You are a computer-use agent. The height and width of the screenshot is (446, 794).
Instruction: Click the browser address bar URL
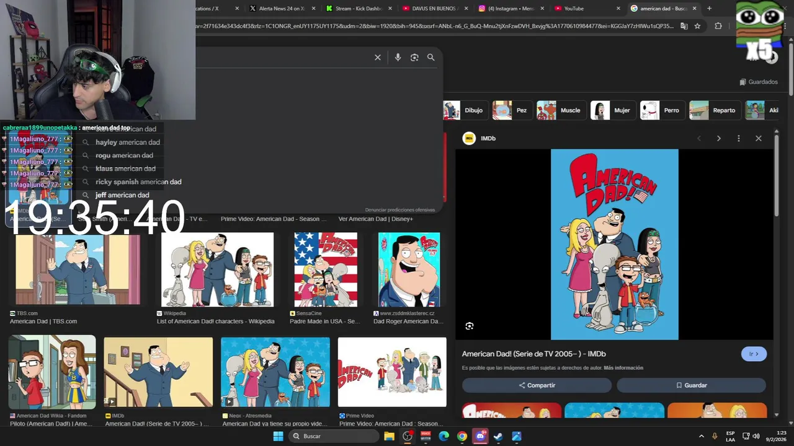click(434, 26)
